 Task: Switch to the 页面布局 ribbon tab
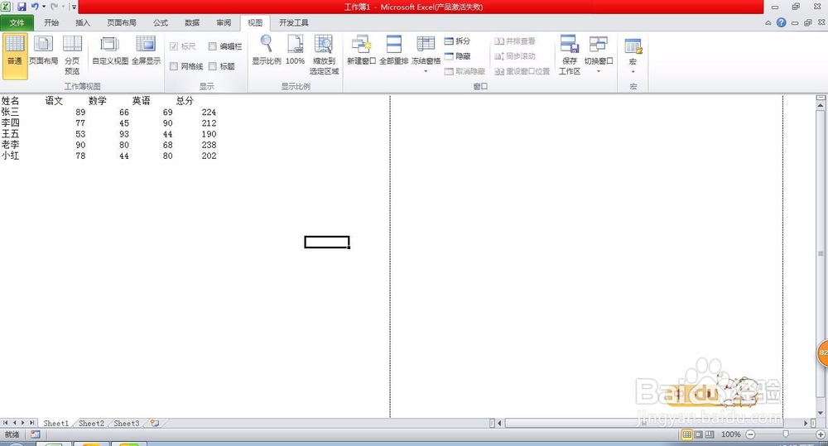(x=122, y=22)
